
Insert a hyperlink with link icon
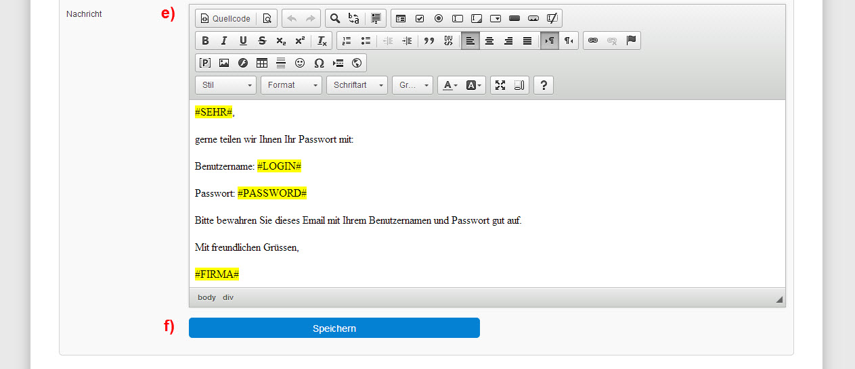[593, 41]
